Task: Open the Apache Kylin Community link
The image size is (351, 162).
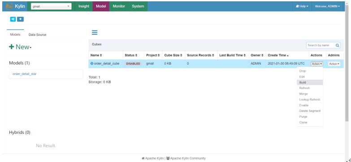Action: pyautogui.click(x=186, y=158)
